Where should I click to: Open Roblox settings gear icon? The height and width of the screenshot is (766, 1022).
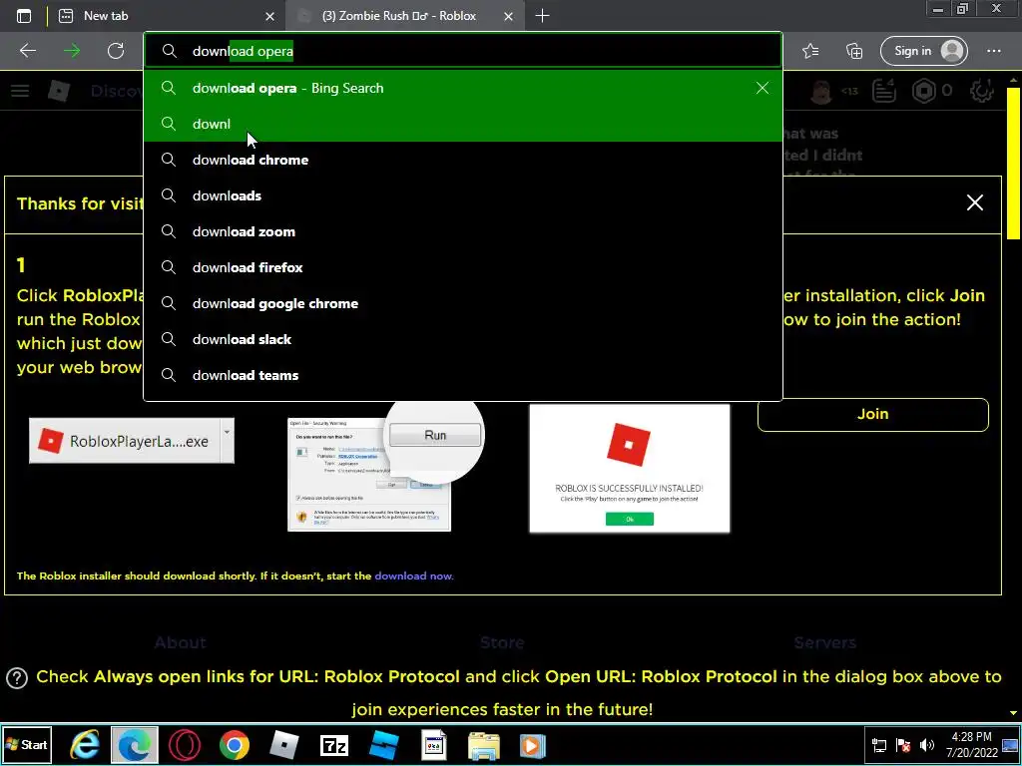(982, 91)
